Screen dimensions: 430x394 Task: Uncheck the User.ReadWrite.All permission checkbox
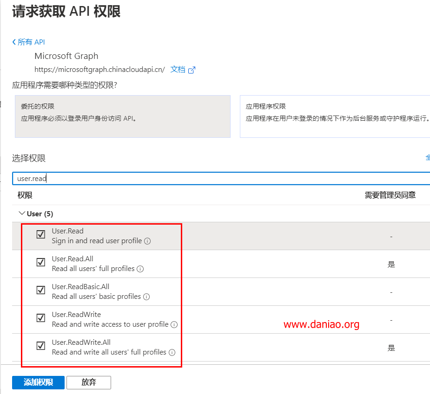tap(41, 346)
